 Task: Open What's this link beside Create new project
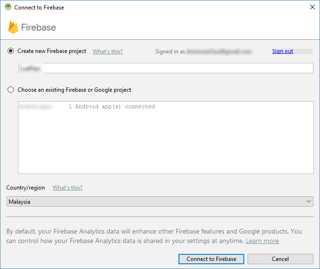(108, 52)
